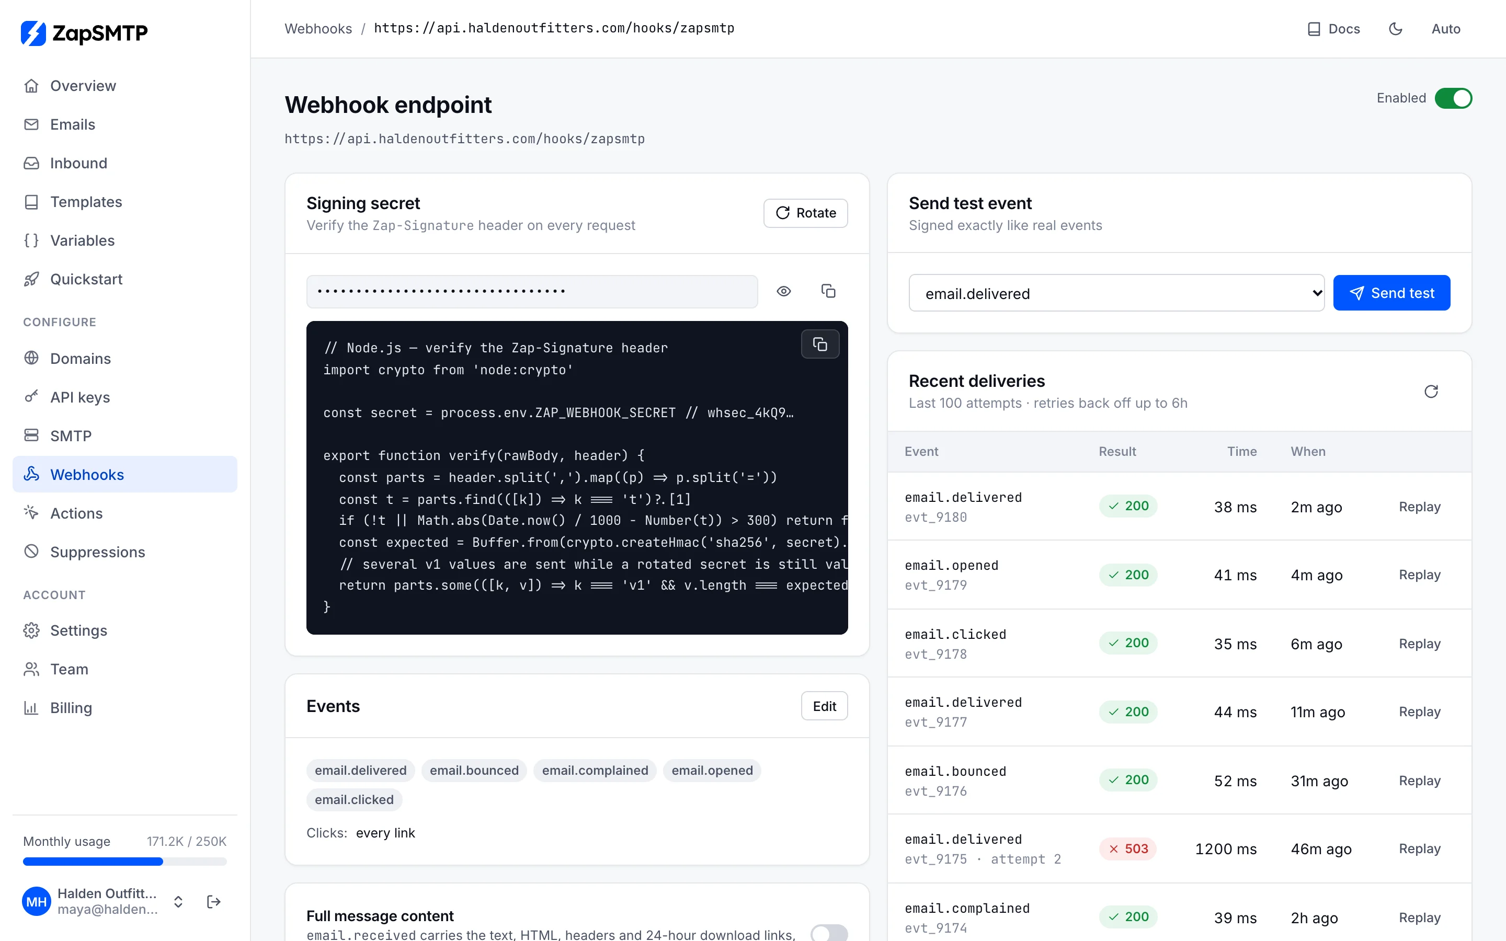Click the MH account avatar
This screenshot has width=1506, height=941.
[37, 901]
